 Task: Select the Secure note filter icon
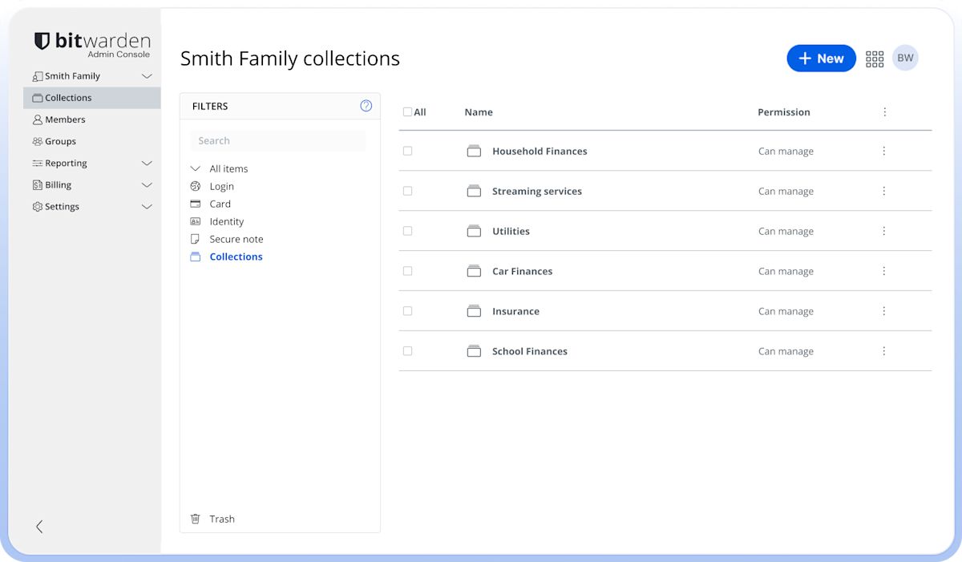tap(195, 239)
